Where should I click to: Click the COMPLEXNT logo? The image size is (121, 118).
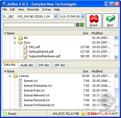103,114
